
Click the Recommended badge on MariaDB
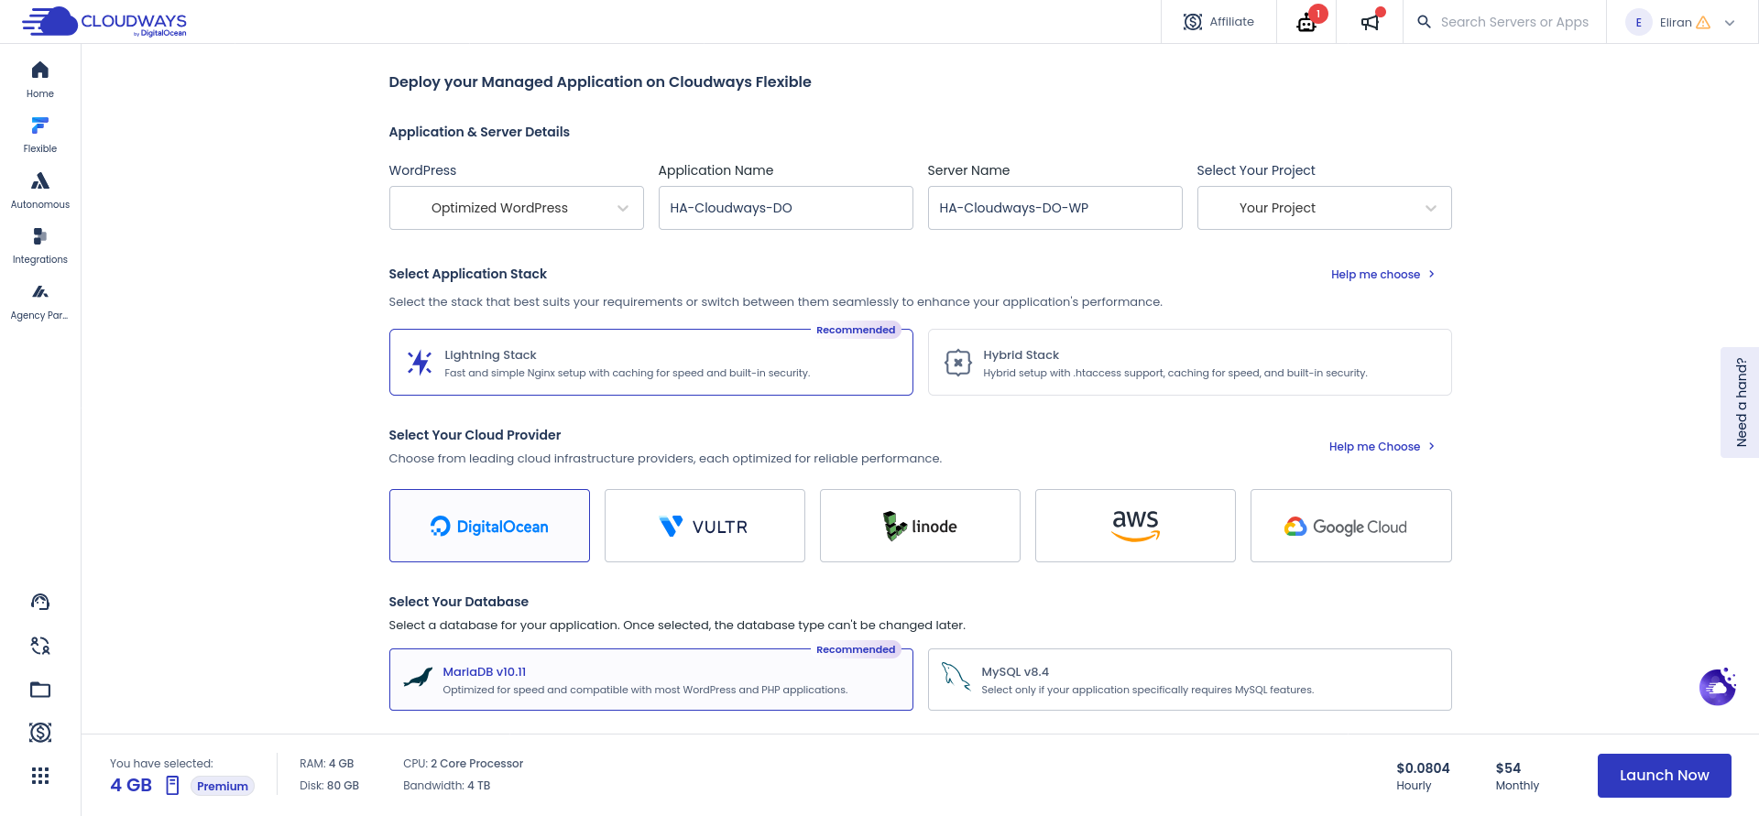point(856,649)
